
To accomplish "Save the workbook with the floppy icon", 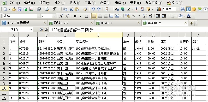I will [20, 9].
